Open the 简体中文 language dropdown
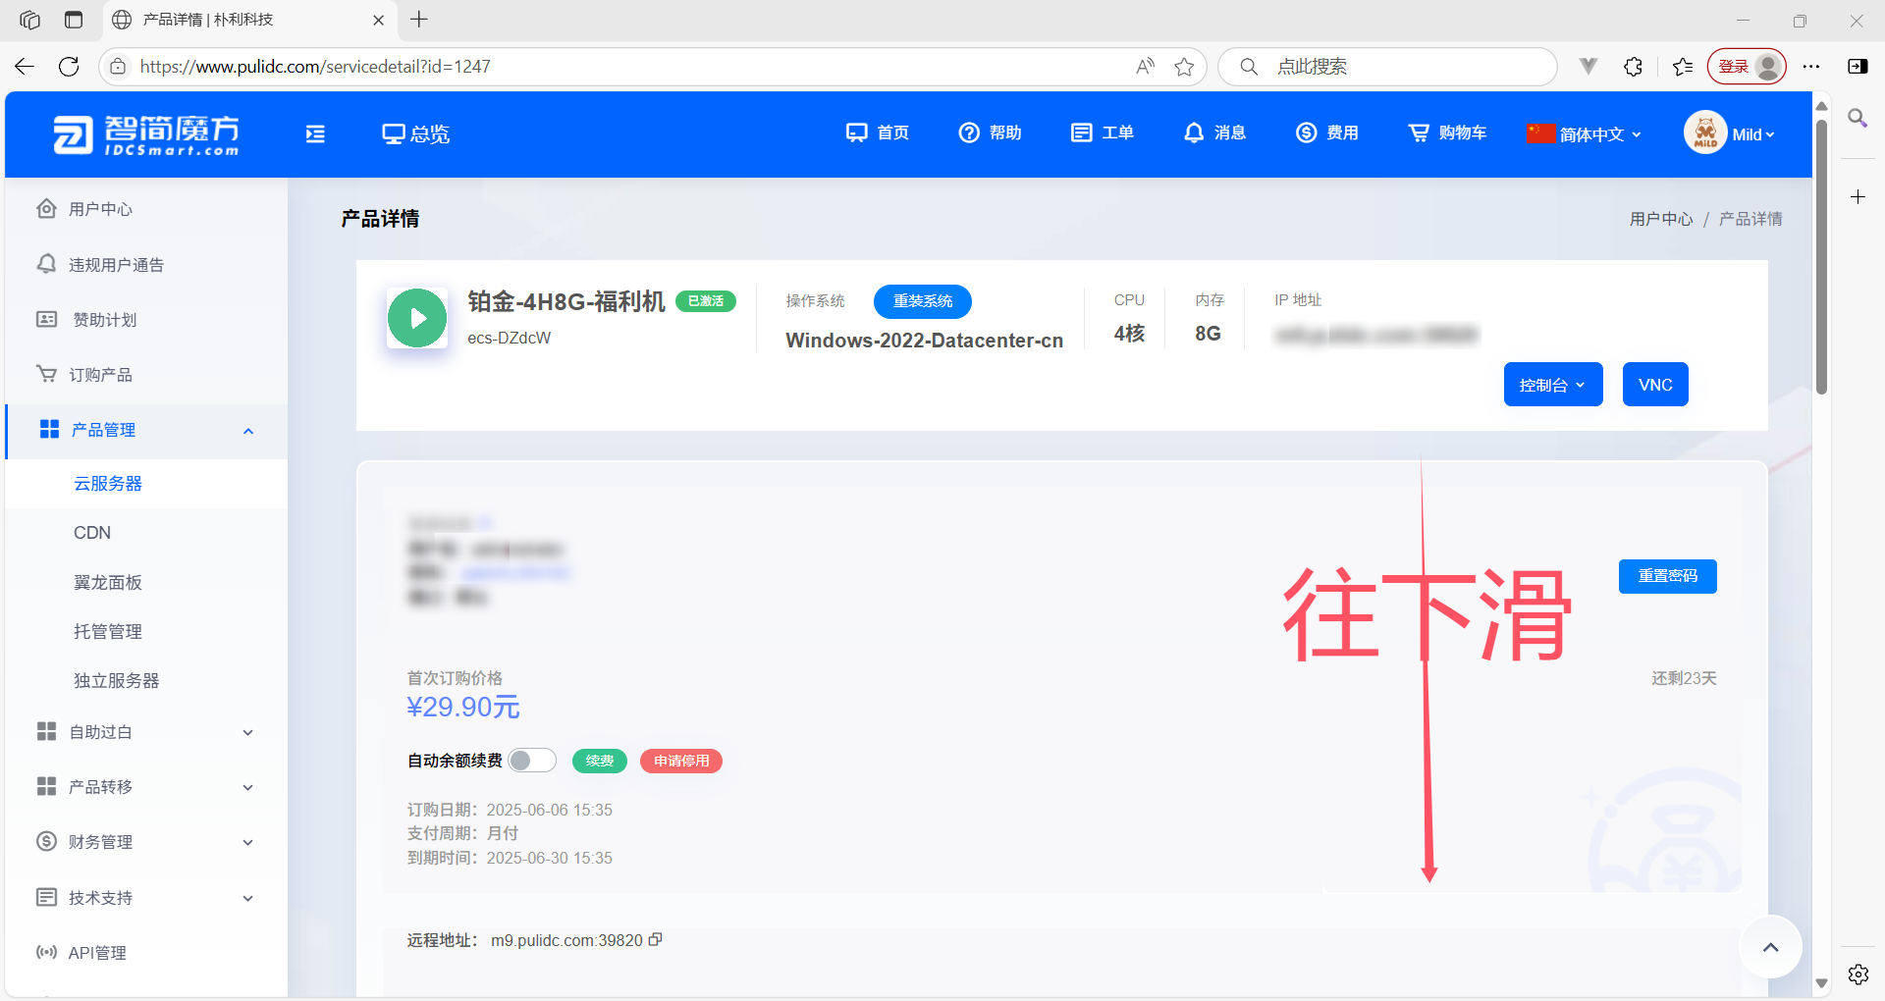The height and width of the screenshot is (1001, 1885). click(x=1584, y=134)
